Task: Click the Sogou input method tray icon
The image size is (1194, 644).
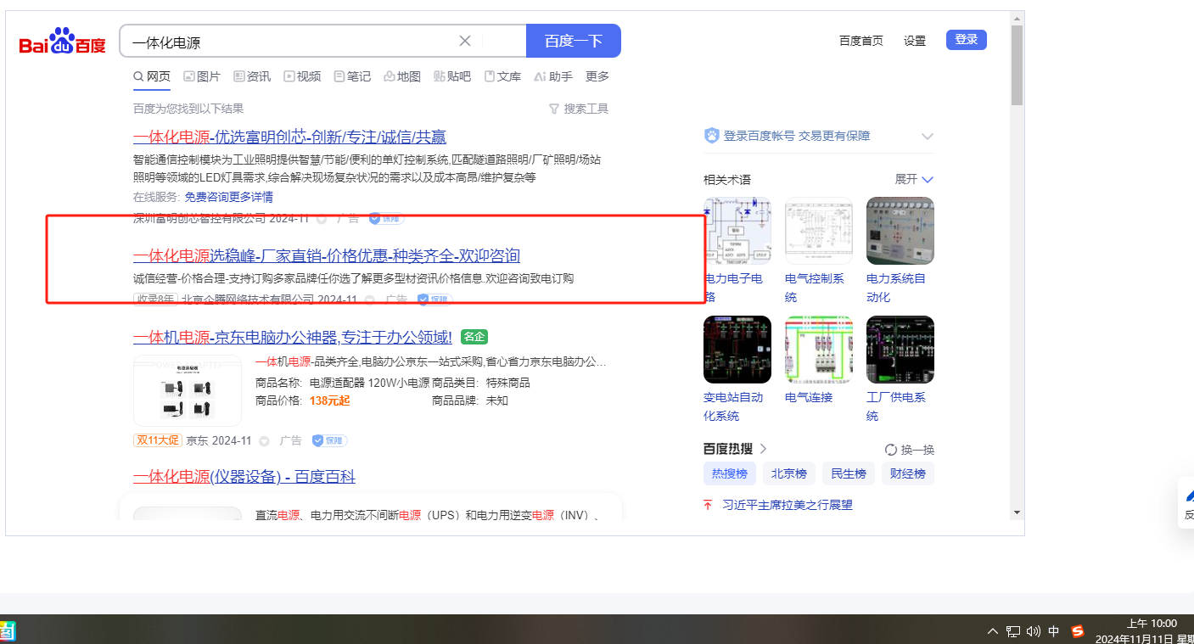Action: tap(1078, 631)
